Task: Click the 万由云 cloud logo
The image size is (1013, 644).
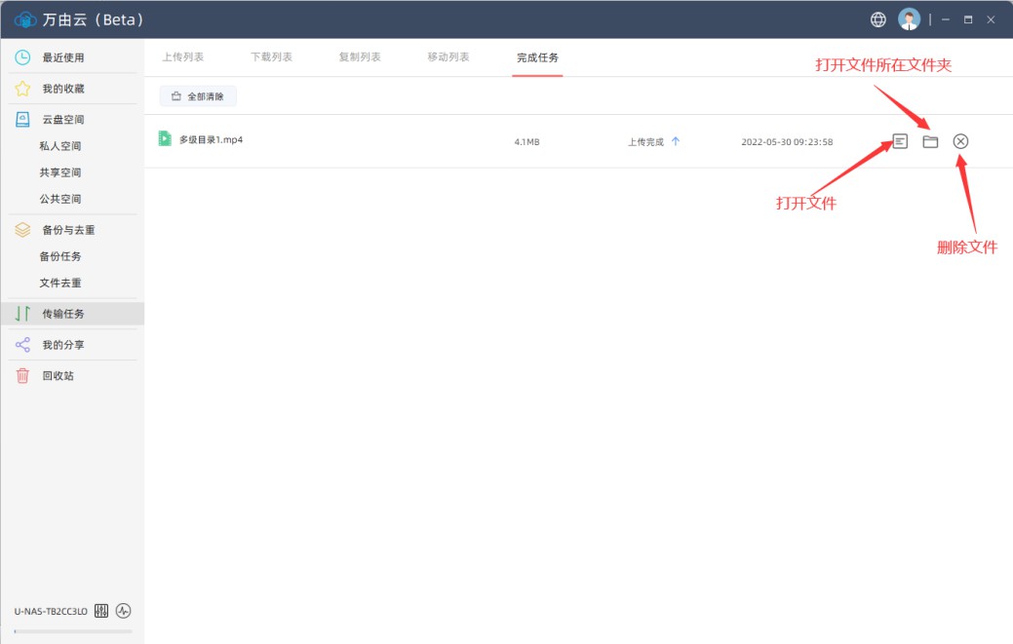Action: [24, 19]
